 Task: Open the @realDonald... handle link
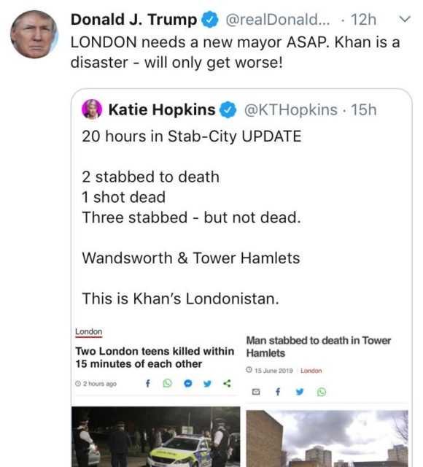[277, 20]
